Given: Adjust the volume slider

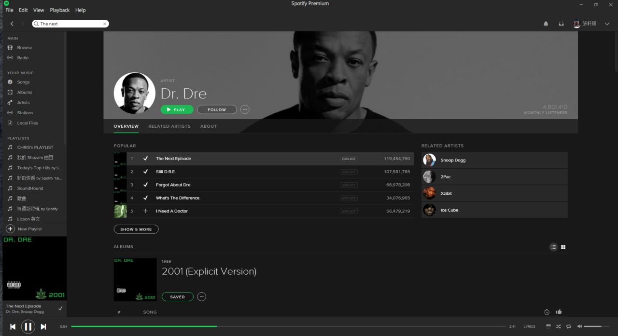Looking at the screenshot, I should (x=596, y=326).
